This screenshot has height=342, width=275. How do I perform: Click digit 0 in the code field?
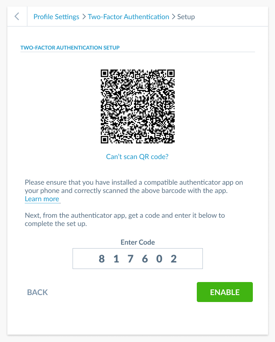159,259
